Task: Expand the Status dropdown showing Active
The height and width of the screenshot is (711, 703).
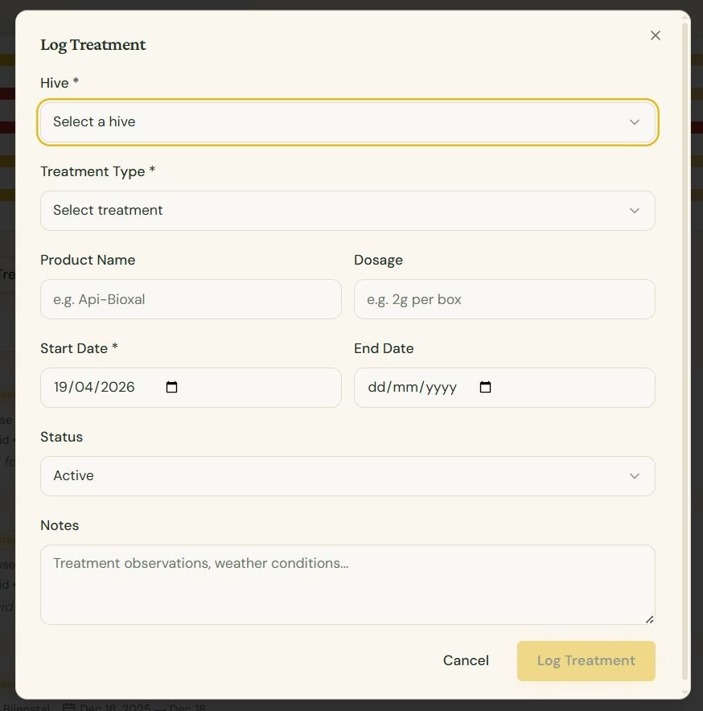Action: (x=347, y=475)
